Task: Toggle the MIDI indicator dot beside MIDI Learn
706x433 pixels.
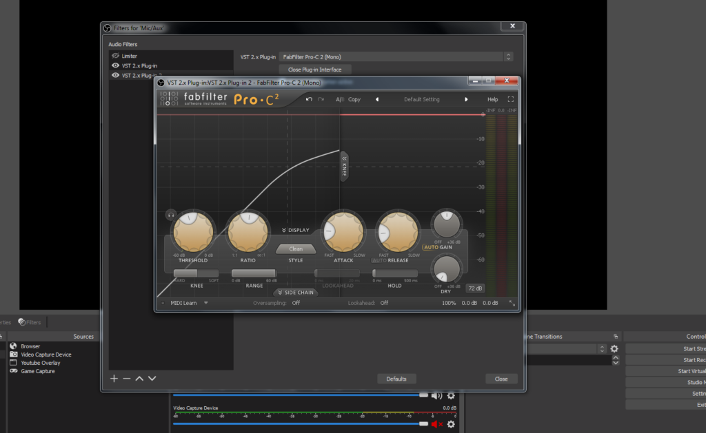Action: coord(163,303)
